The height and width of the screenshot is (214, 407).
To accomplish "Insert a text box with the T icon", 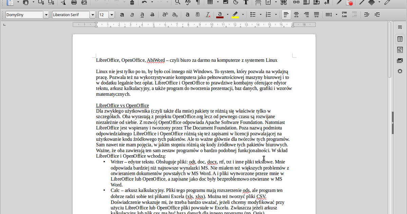I will click(246, 2).
